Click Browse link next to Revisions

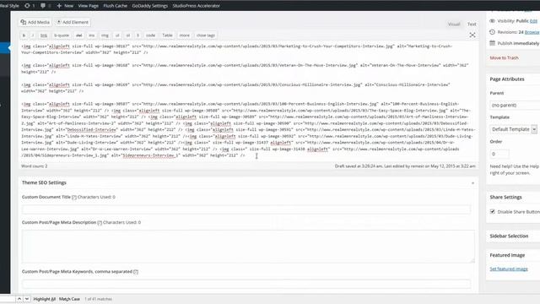[x=532, y=32]
